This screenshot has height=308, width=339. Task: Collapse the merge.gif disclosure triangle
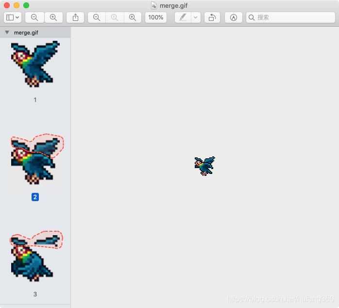[x=7, y=33]
